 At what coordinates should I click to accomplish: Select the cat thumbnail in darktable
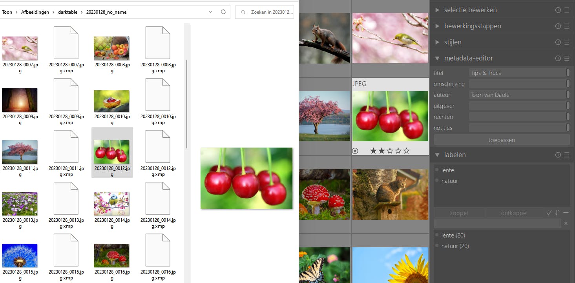pos(390,194)
